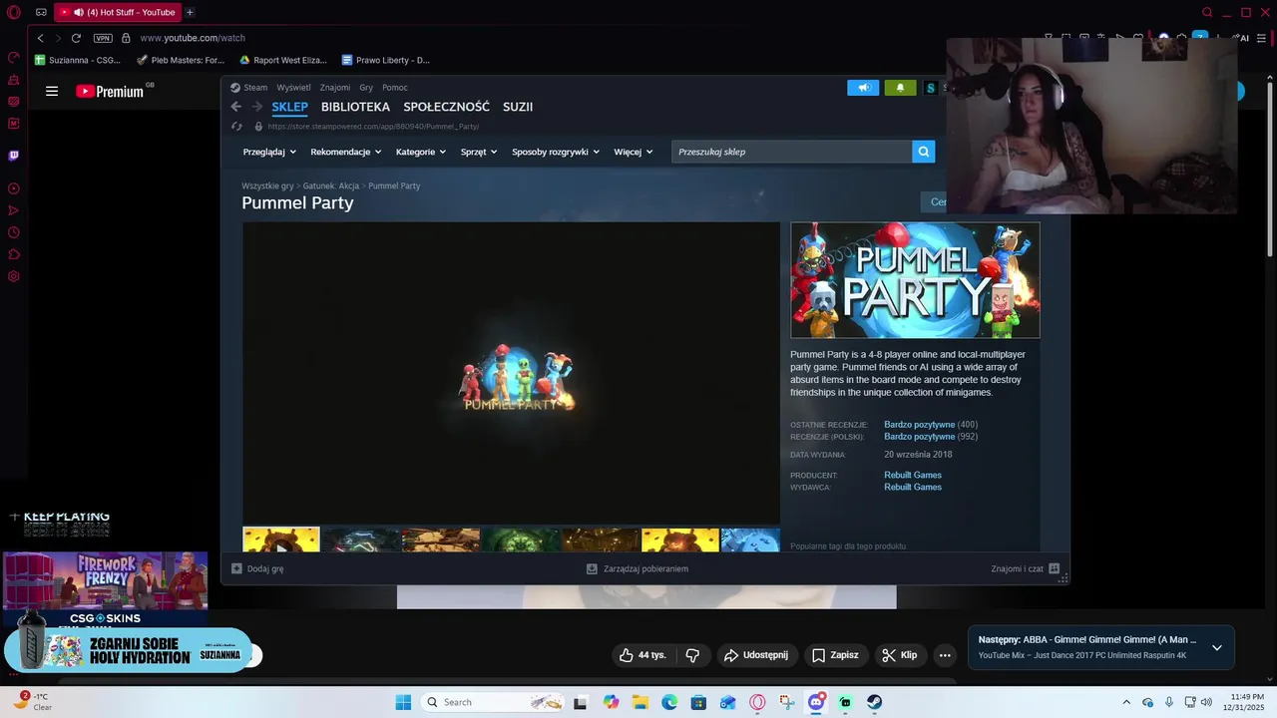The height and width of the screenshot is (718, 1277).
Task: Open Steam from the taskbar
Action: [x=873, y=702]
